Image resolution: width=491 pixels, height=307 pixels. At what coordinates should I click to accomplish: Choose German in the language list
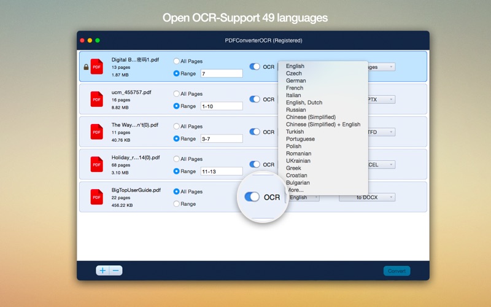click(323, 80)
